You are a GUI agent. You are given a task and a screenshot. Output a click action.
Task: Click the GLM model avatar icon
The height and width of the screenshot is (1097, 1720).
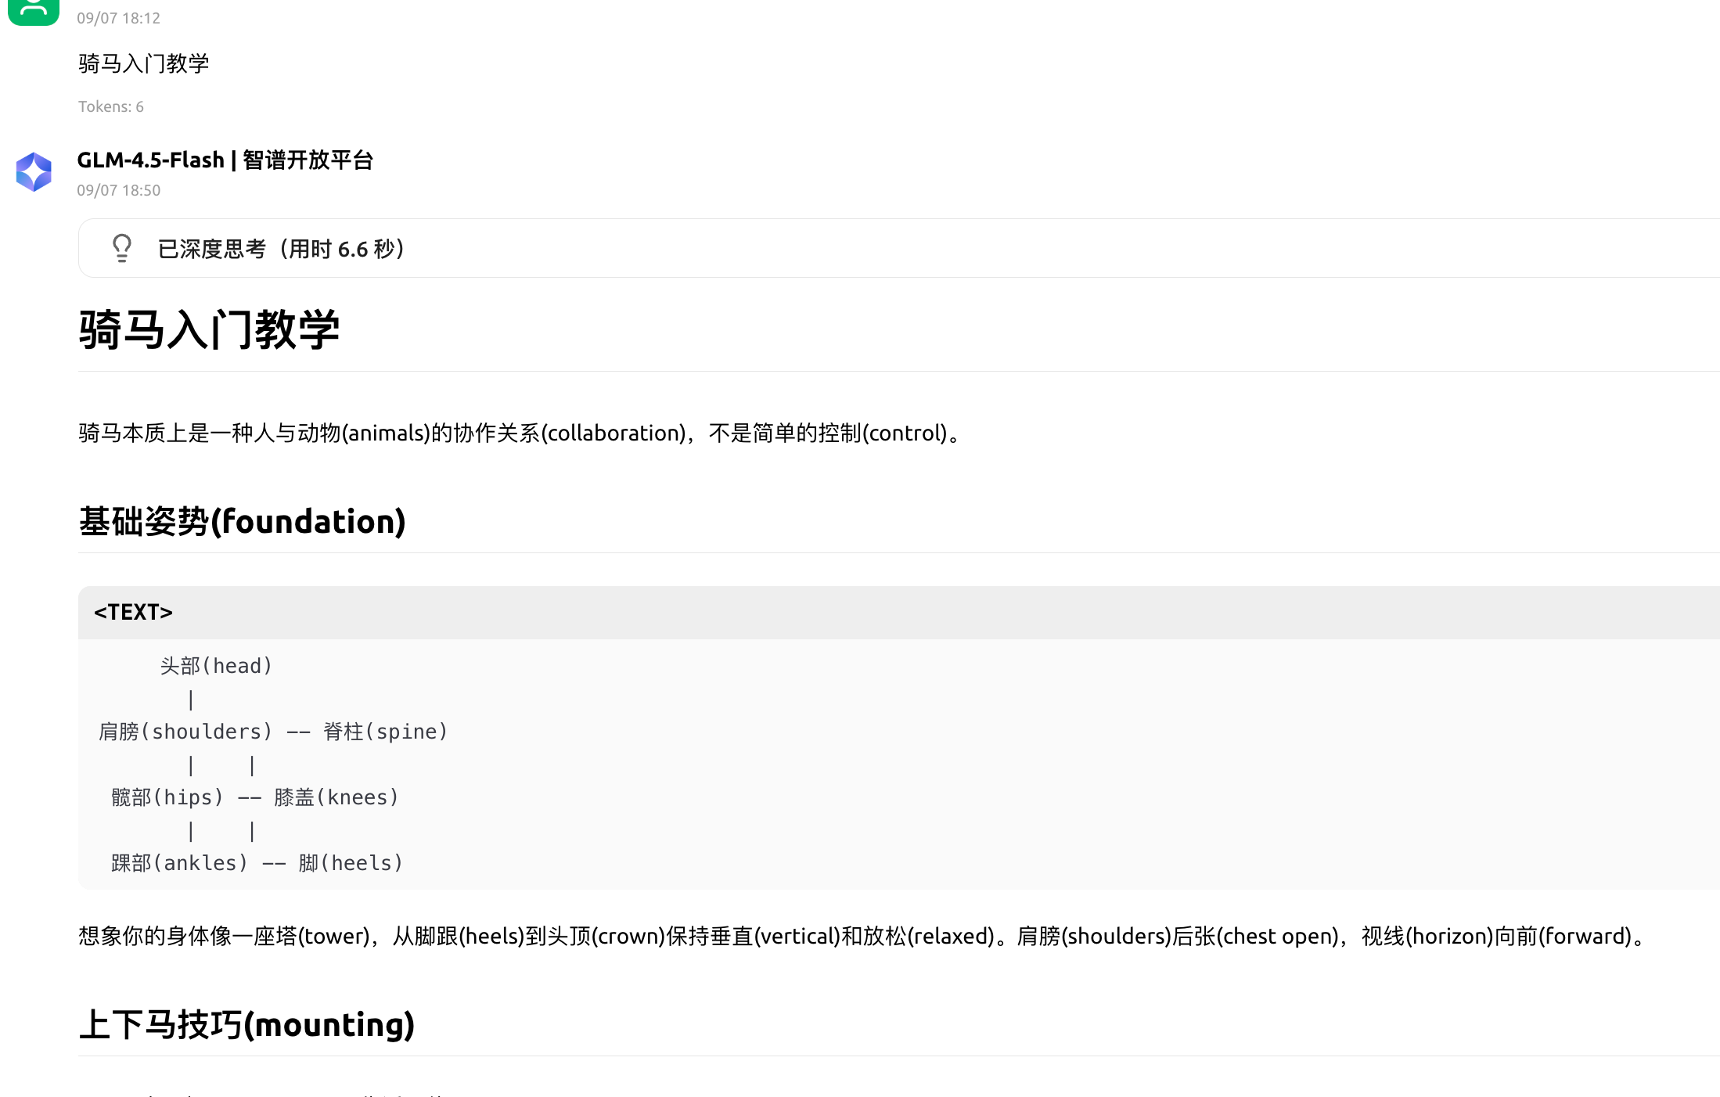click(34, 172)
